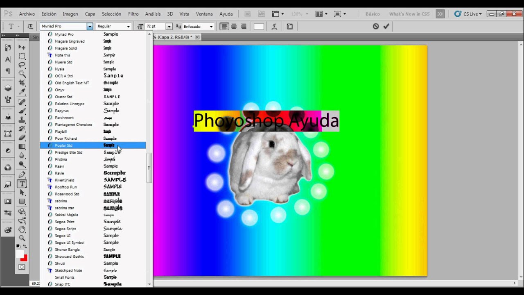524x295 pixels.
Task: Select the Crop tool
Action: pos(22,83)
